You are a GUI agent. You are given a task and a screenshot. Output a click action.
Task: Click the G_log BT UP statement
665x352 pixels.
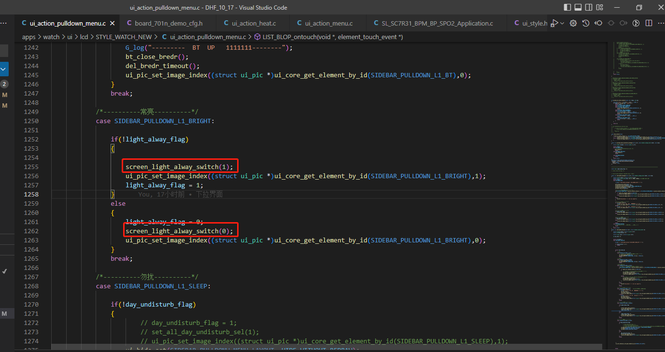click(209, 47)
